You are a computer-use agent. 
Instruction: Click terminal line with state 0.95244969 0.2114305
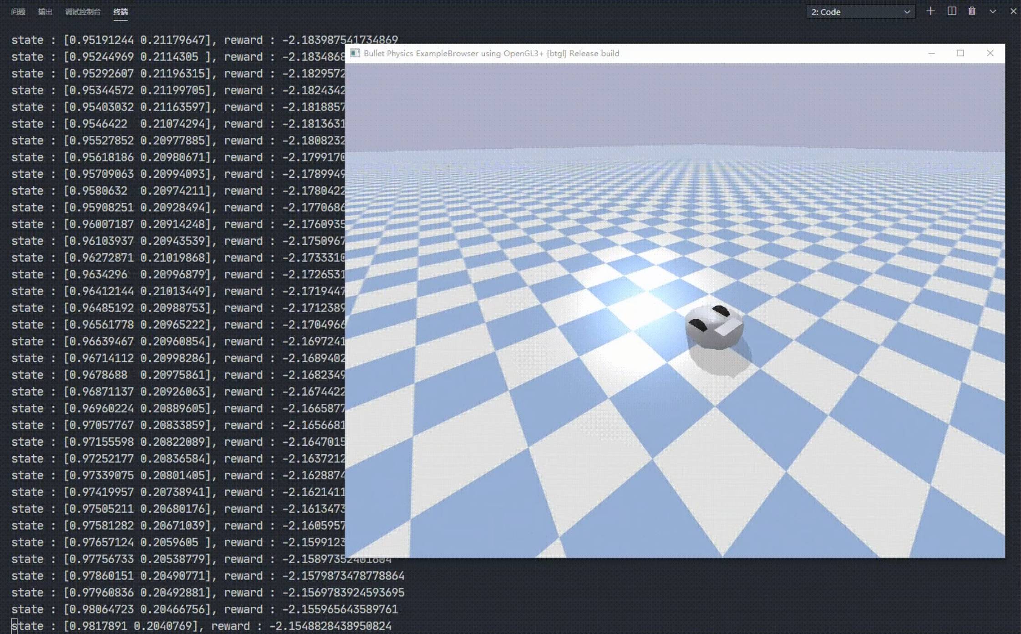(x=178, y=57)
